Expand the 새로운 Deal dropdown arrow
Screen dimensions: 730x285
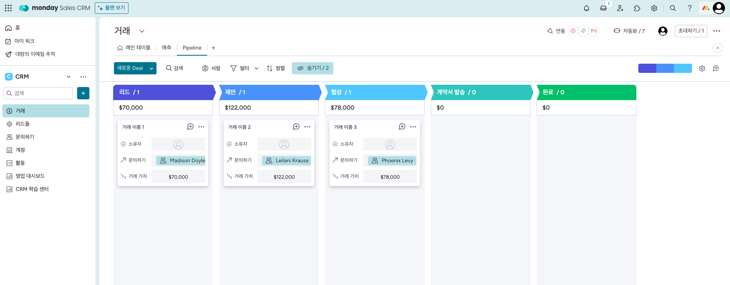tap(152, 68)
